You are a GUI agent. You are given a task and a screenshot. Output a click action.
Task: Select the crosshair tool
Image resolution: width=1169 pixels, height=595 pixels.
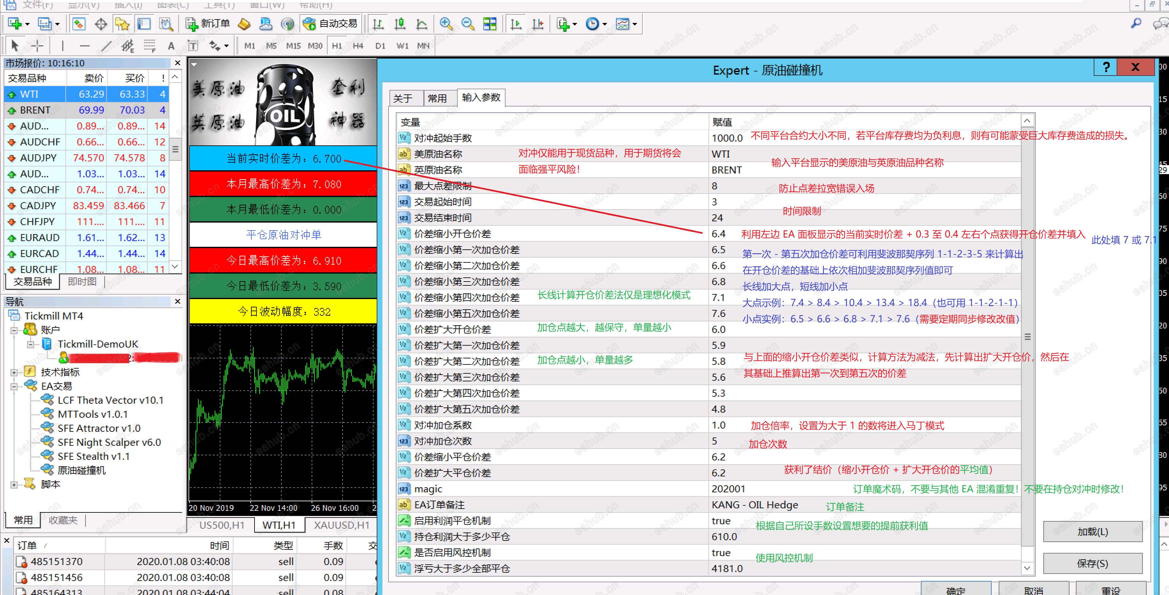click(37, 45)
